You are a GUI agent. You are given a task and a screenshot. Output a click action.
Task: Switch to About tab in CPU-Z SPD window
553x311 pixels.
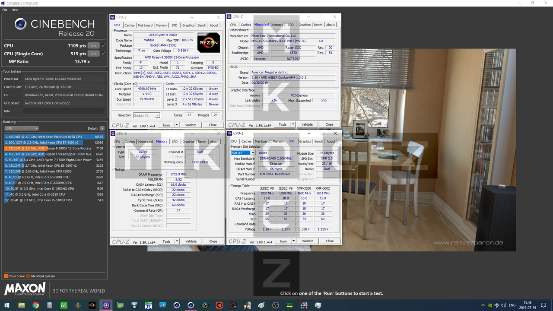(x=331, y=141)
